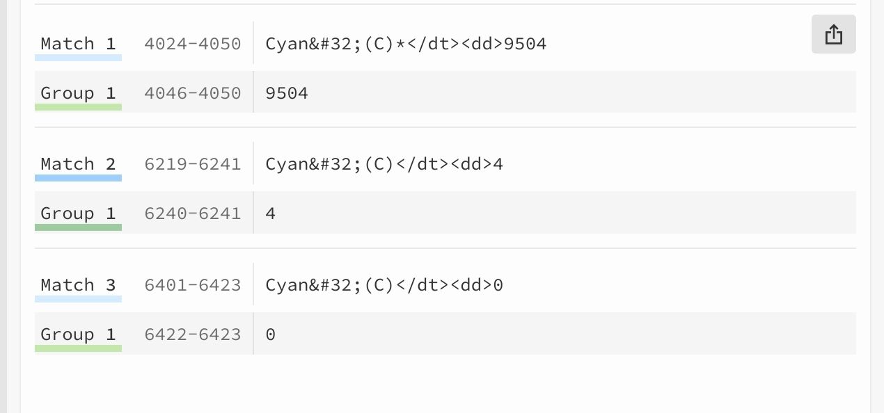Click match text ending in 9504
The width and height of the screenshot is (884, 413).
(406, 44)
